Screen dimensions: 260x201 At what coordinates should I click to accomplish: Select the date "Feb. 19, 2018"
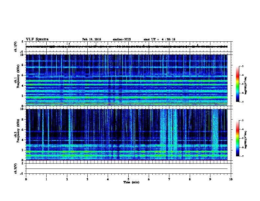92,39
